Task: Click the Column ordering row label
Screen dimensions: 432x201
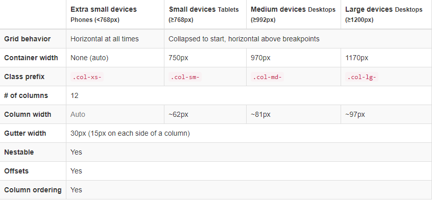Action: pos(33,190)
